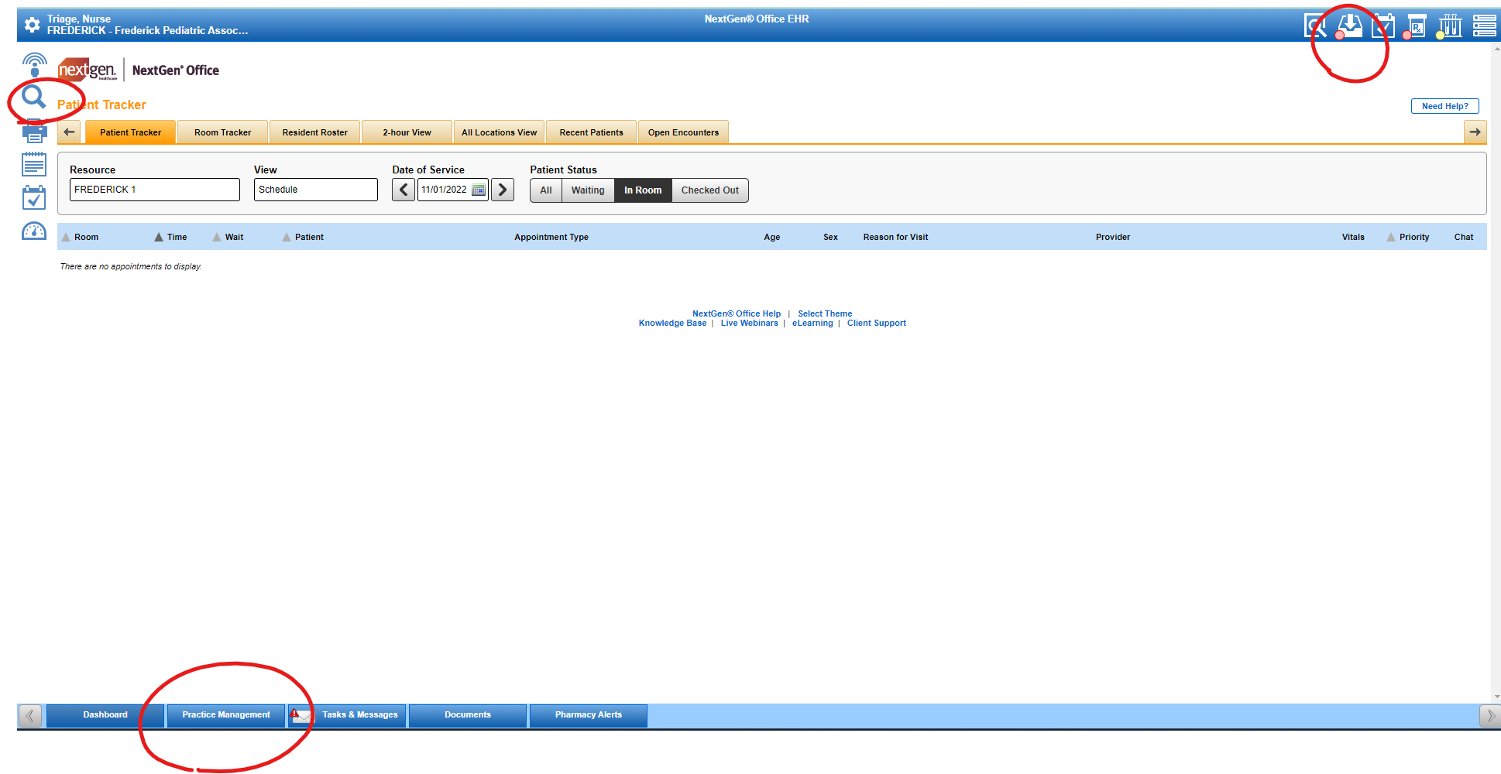Open calendar date picker icon
Screen dimensions: 1501x774
click(479, 190)
